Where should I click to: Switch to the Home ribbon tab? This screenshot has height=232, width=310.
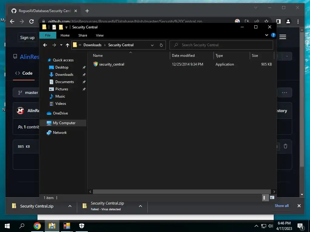(65, 35)
